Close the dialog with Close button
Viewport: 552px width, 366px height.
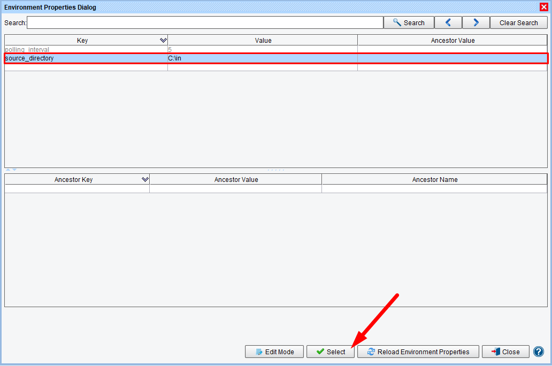(x=505, y=352)
